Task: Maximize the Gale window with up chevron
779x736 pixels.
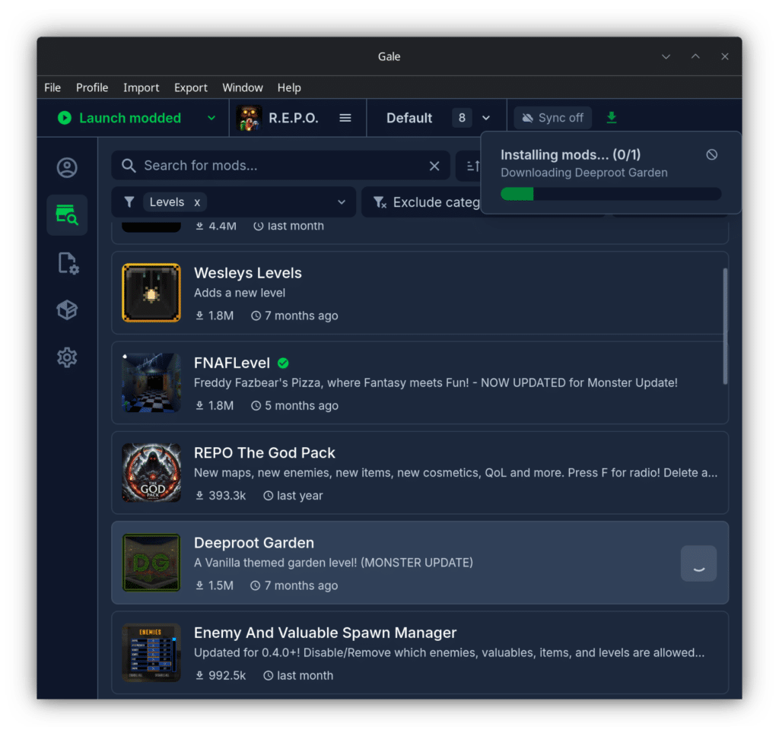Action: [x=695, y=56]
